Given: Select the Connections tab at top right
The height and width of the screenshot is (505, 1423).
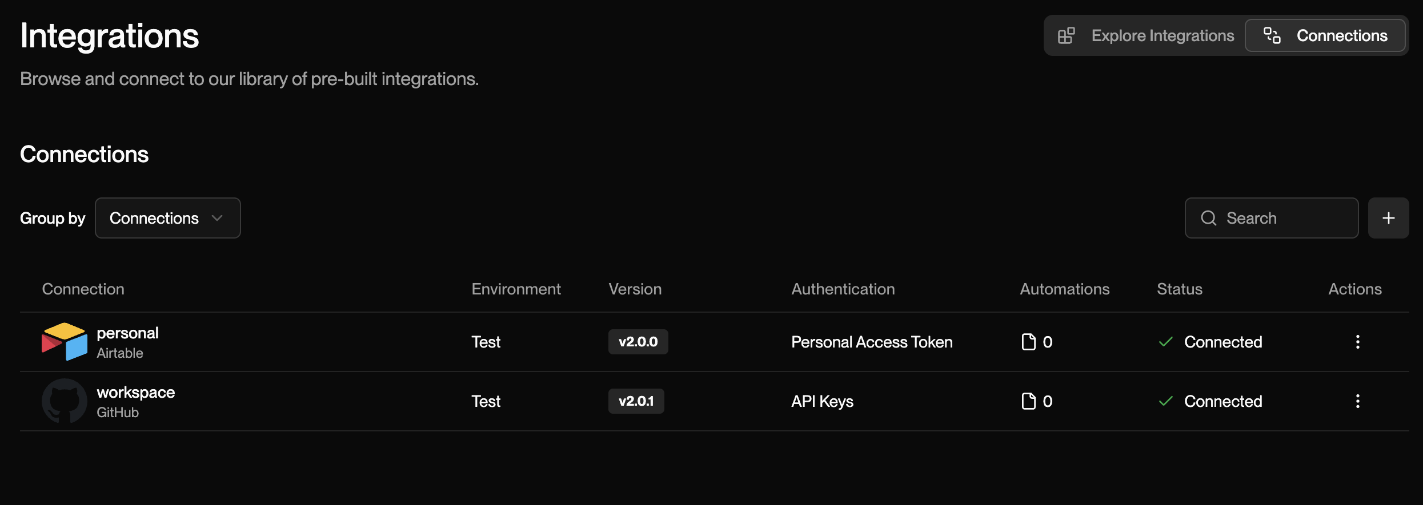Looking at the screenshot, I should tap(1325, 35).
